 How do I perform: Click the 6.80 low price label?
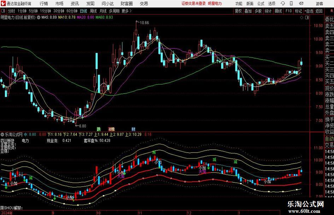[82, 126]
